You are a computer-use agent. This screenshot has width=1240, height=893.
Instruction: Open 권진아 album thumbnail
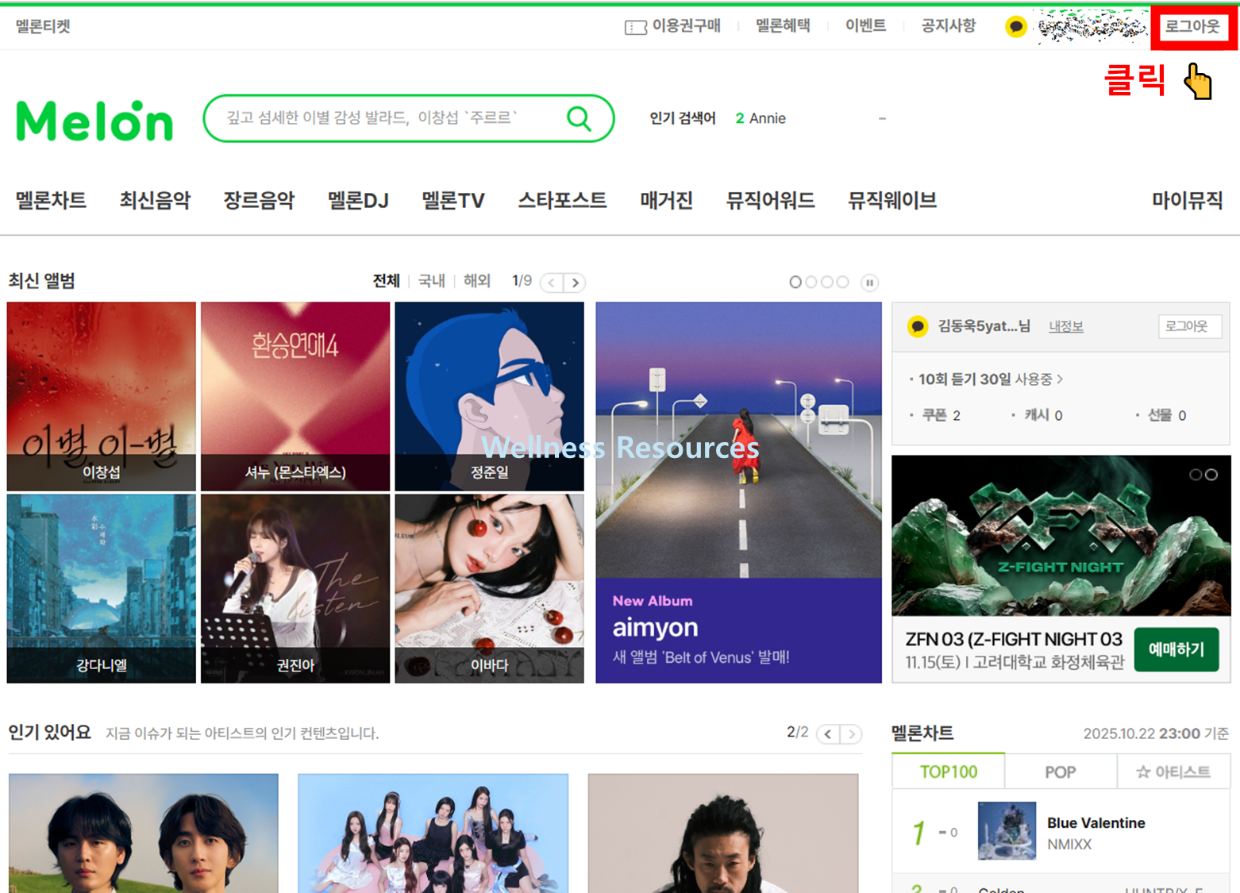click(295, 588)
